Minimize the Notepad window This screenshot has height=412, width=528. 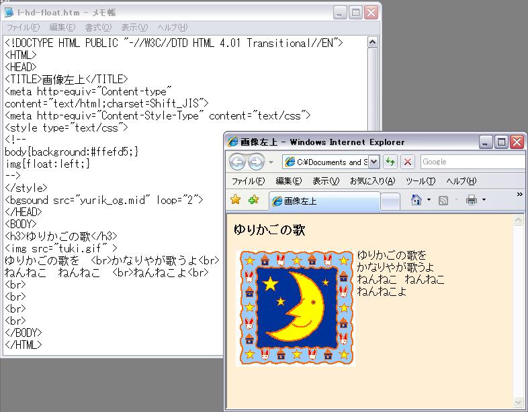coord(339,13)
